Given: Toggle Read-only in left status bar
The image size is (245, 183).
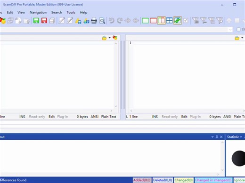Looking at the screenshot, I should tap(37, 117).
